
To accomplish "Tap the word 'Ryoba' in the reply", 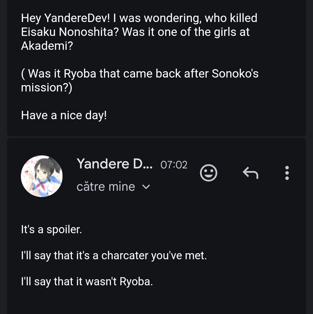I will (x=136, y=282).
